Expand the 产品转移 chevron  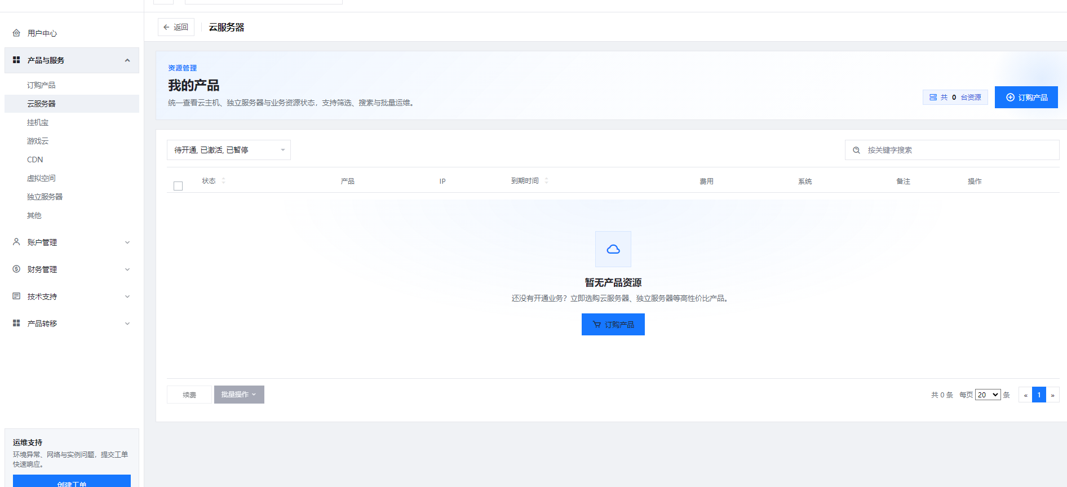(x=127, y=324)
